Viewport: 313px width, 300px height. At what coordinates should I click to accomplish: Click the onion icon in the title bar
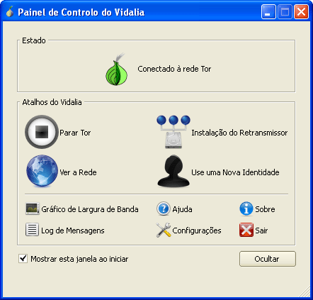(x=10, y=11)
